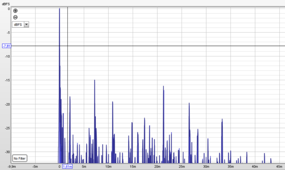The width and height of the screenshot is (285, 170).
Task: Click the 45m label on the time axis
Action: [279, 166]
